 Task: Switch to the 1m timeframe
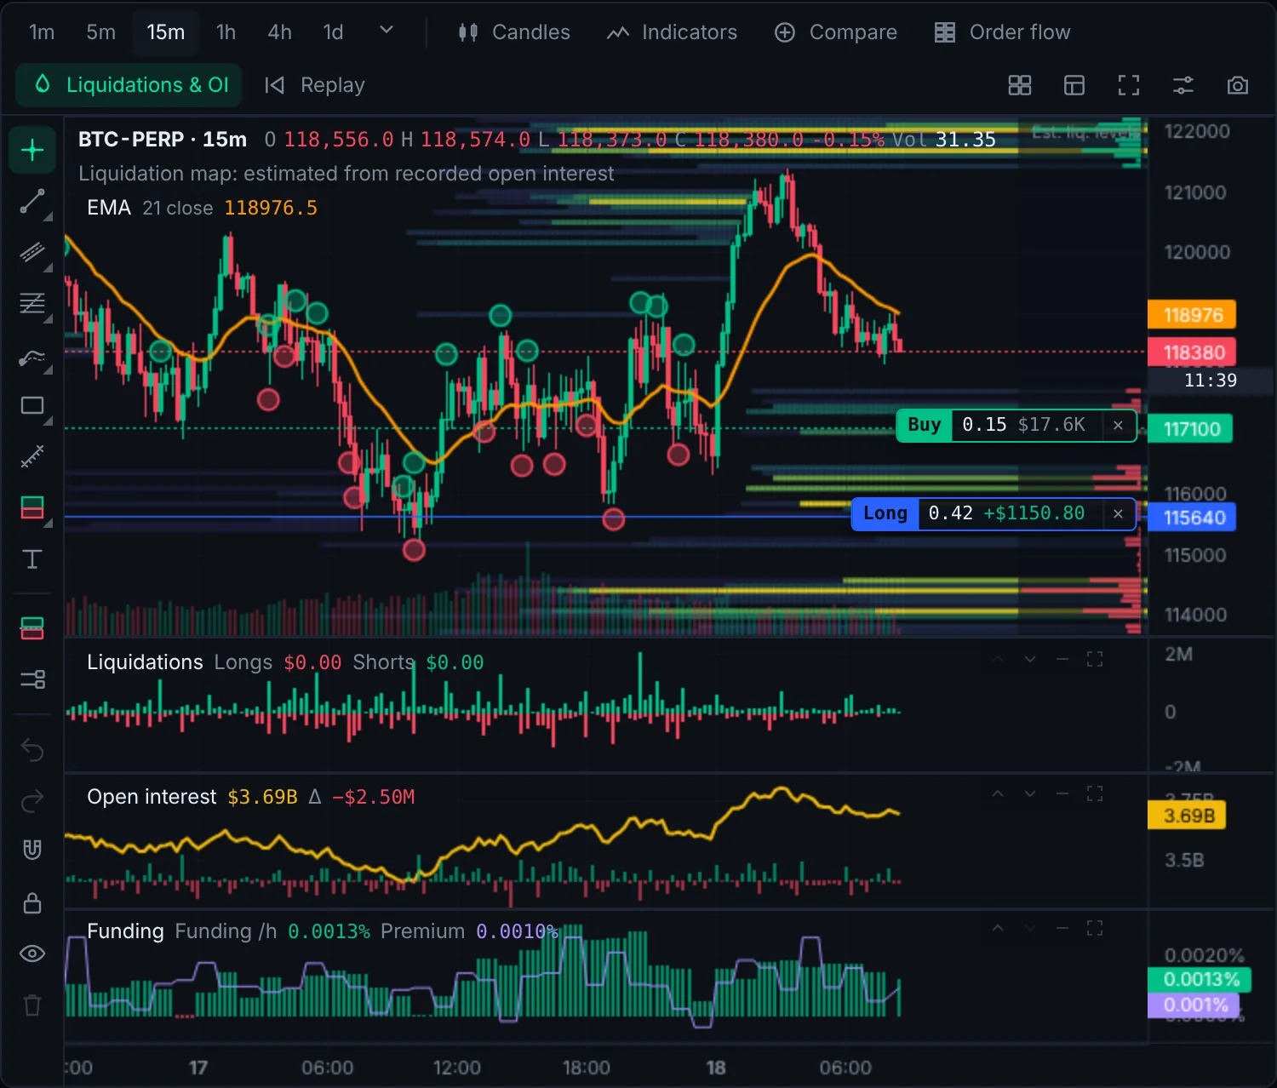(x=42, y=32)
